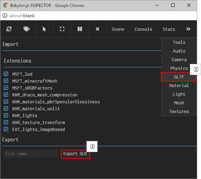Viewport: 201px width, 179px height.
Task: Choose Camera in the overflow menu
Action: point(179,60)
